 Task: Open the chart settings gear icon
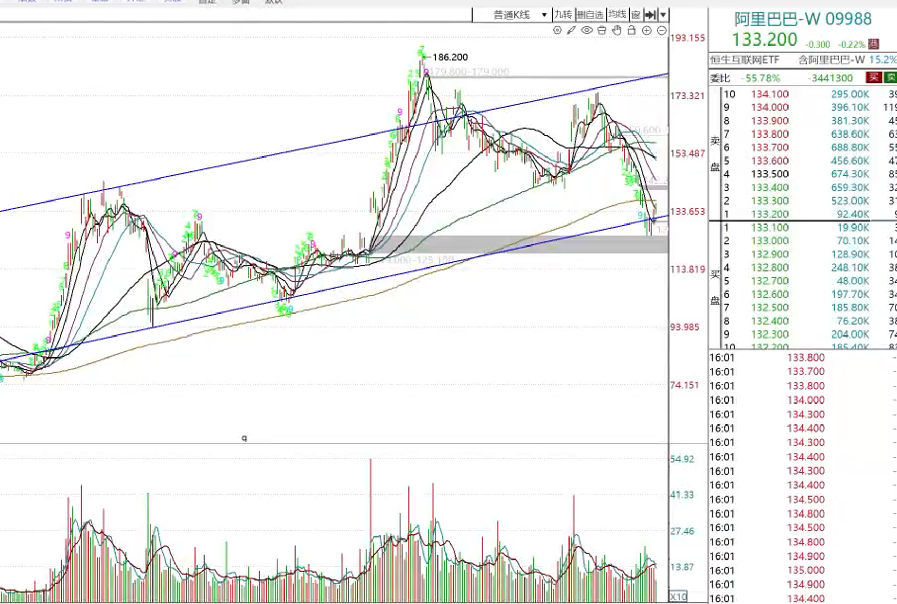557,31
